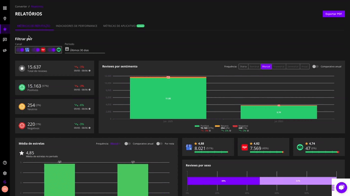The width and height of the screenshot is (350, 196).
Task: Select Trimestral frequency
Action: click(x=279, y=67)
